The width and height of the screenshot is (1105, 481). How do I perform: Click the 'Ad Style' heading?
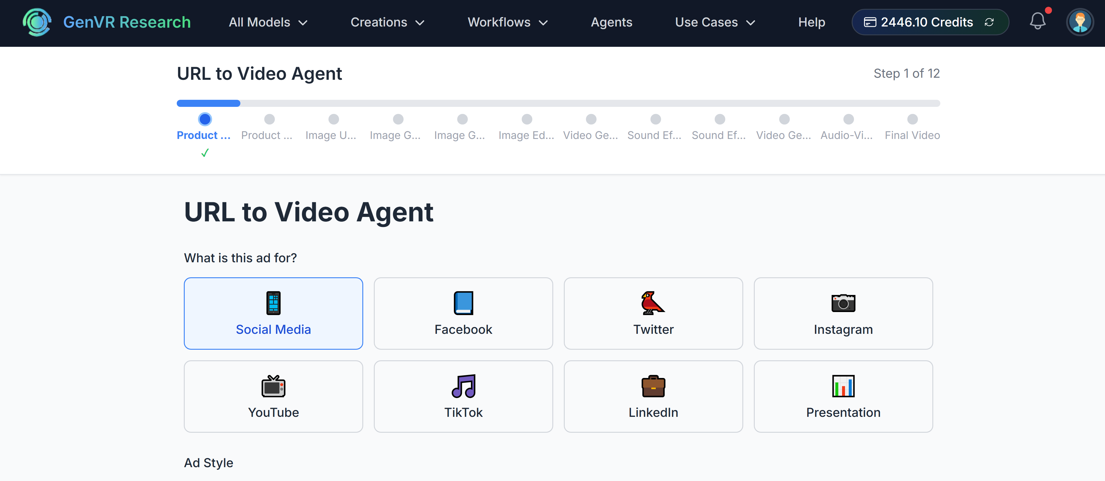pyautogui.click(x=209, y=463)
